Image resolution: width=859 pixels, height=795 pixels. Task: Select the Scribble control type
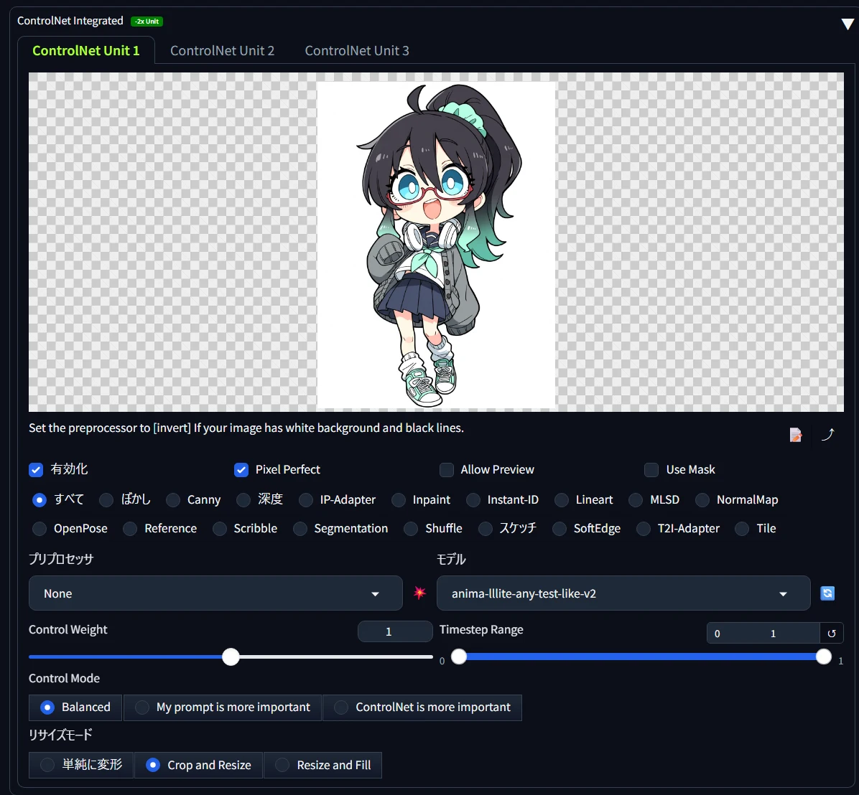[x=219, y=529]
